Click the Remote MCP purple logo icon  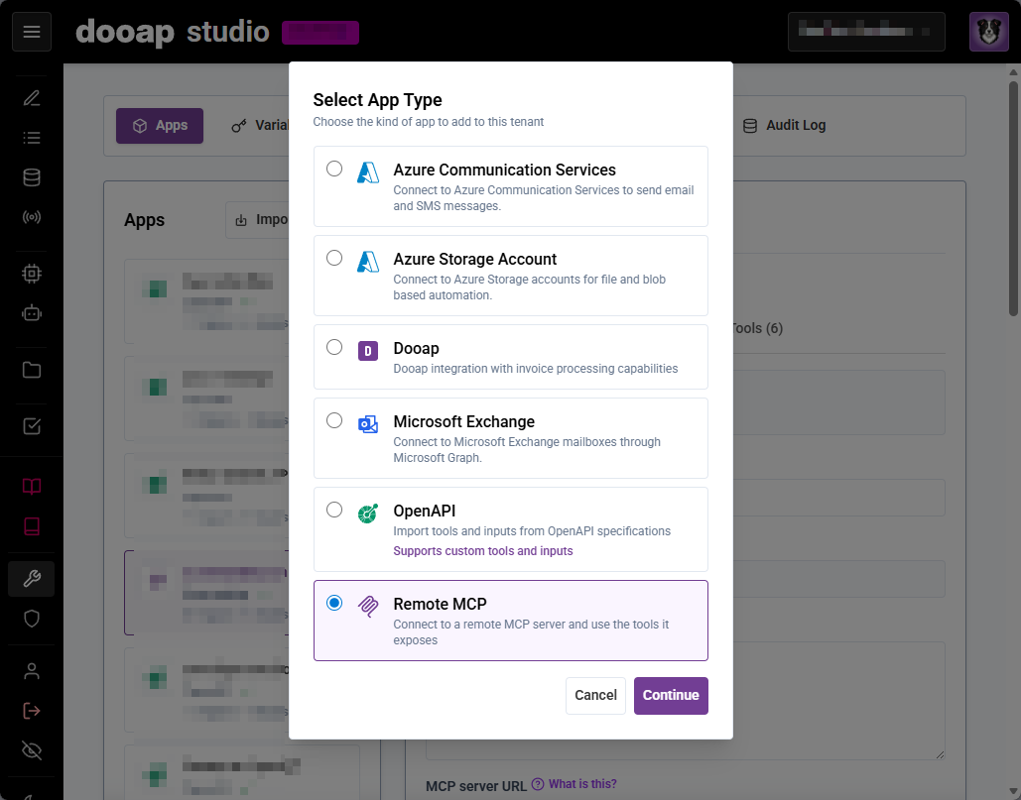point(368,606)
